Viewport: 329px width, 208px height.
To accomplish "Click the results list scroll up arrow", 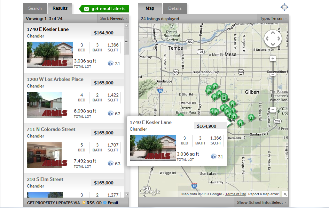I will click(x=126, y=26).
